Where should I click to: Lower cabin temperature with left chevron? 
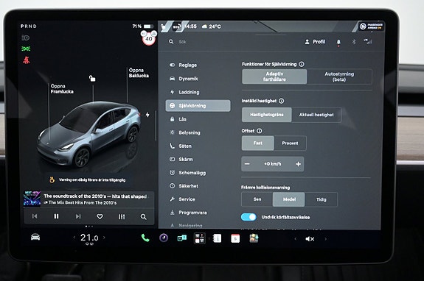pyautogui.click(x=74, y=238)
